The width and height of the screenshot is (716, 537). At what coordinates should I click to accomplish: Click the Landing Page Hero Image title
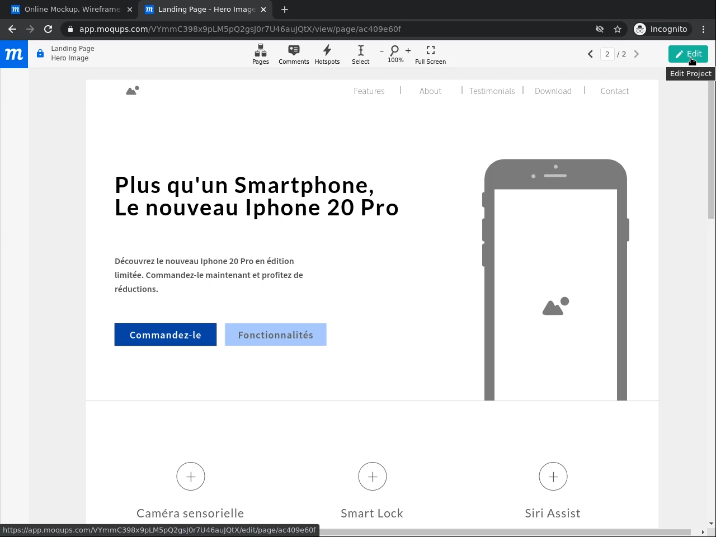73,53
